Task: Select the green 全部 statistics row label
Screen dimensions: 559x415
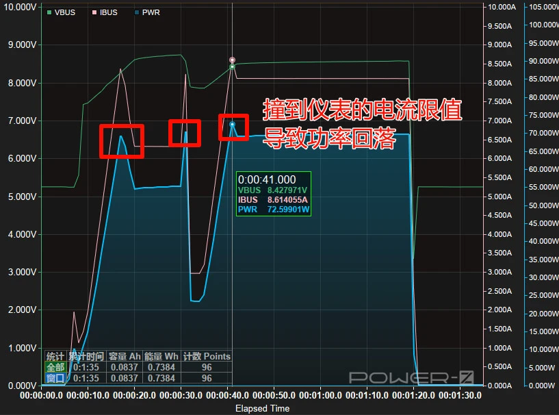Action: coord(55,367)
